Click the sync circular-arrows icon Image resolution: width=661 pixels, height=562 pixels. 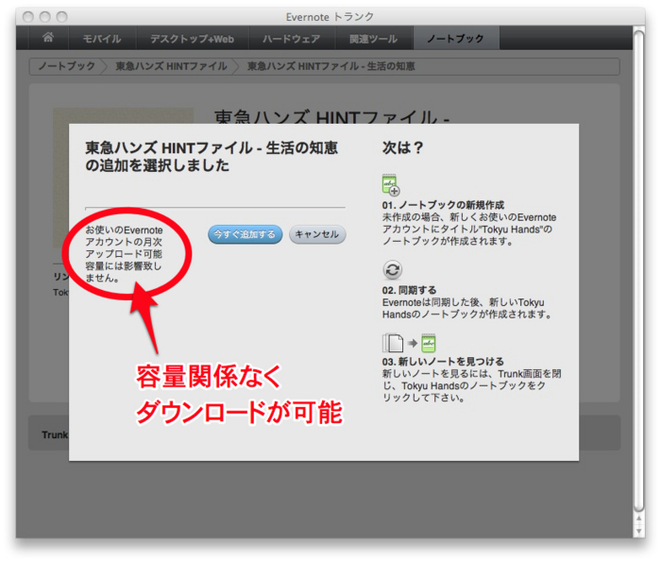coord(393,270)
